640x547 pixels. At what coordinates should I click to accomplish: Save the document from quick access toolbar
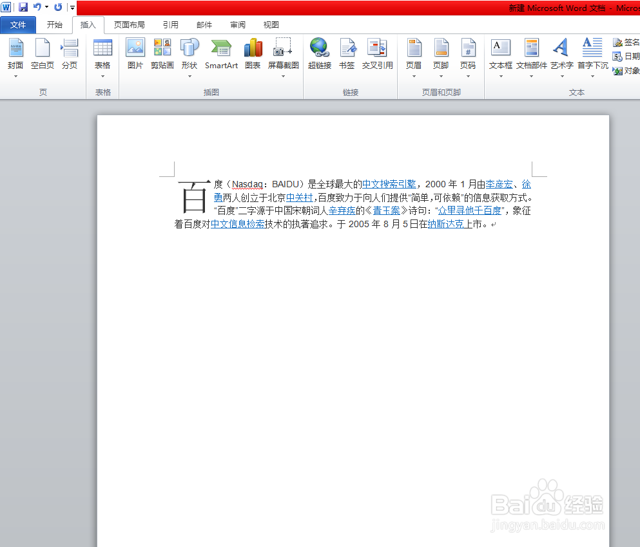(23, 7)
